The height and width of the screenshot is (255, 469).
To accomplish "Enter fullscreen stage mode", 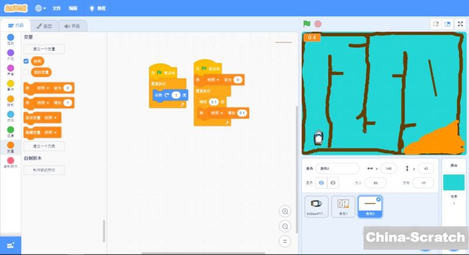I will (460, 24).
